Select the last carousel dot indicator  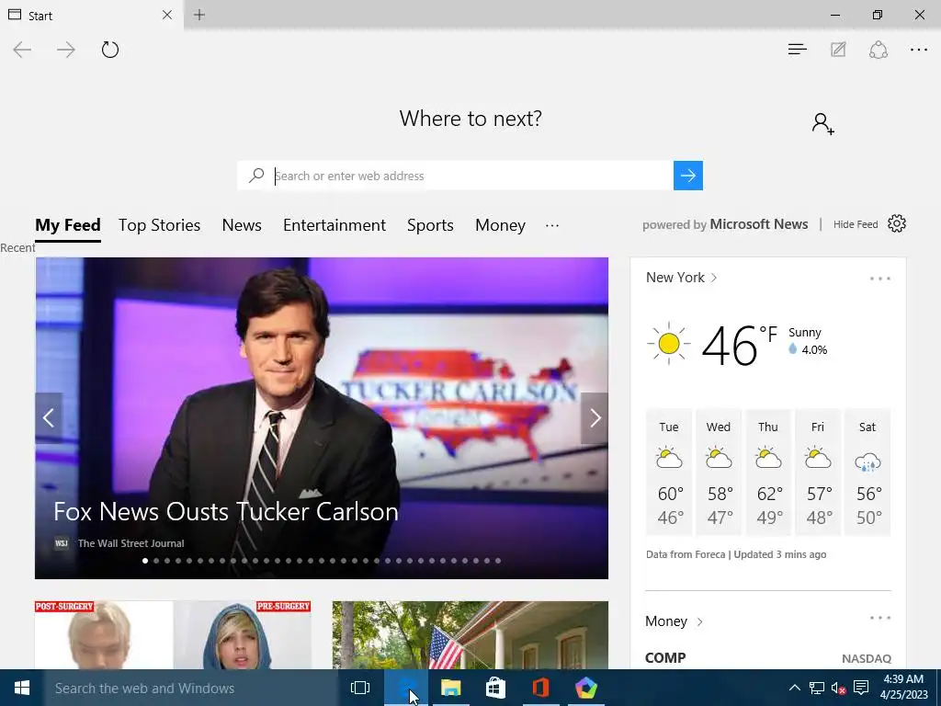click(498, 561)
